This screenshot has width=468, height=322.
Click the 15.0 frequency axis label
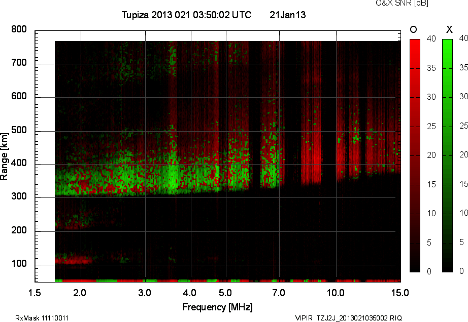tap(400, 293)
